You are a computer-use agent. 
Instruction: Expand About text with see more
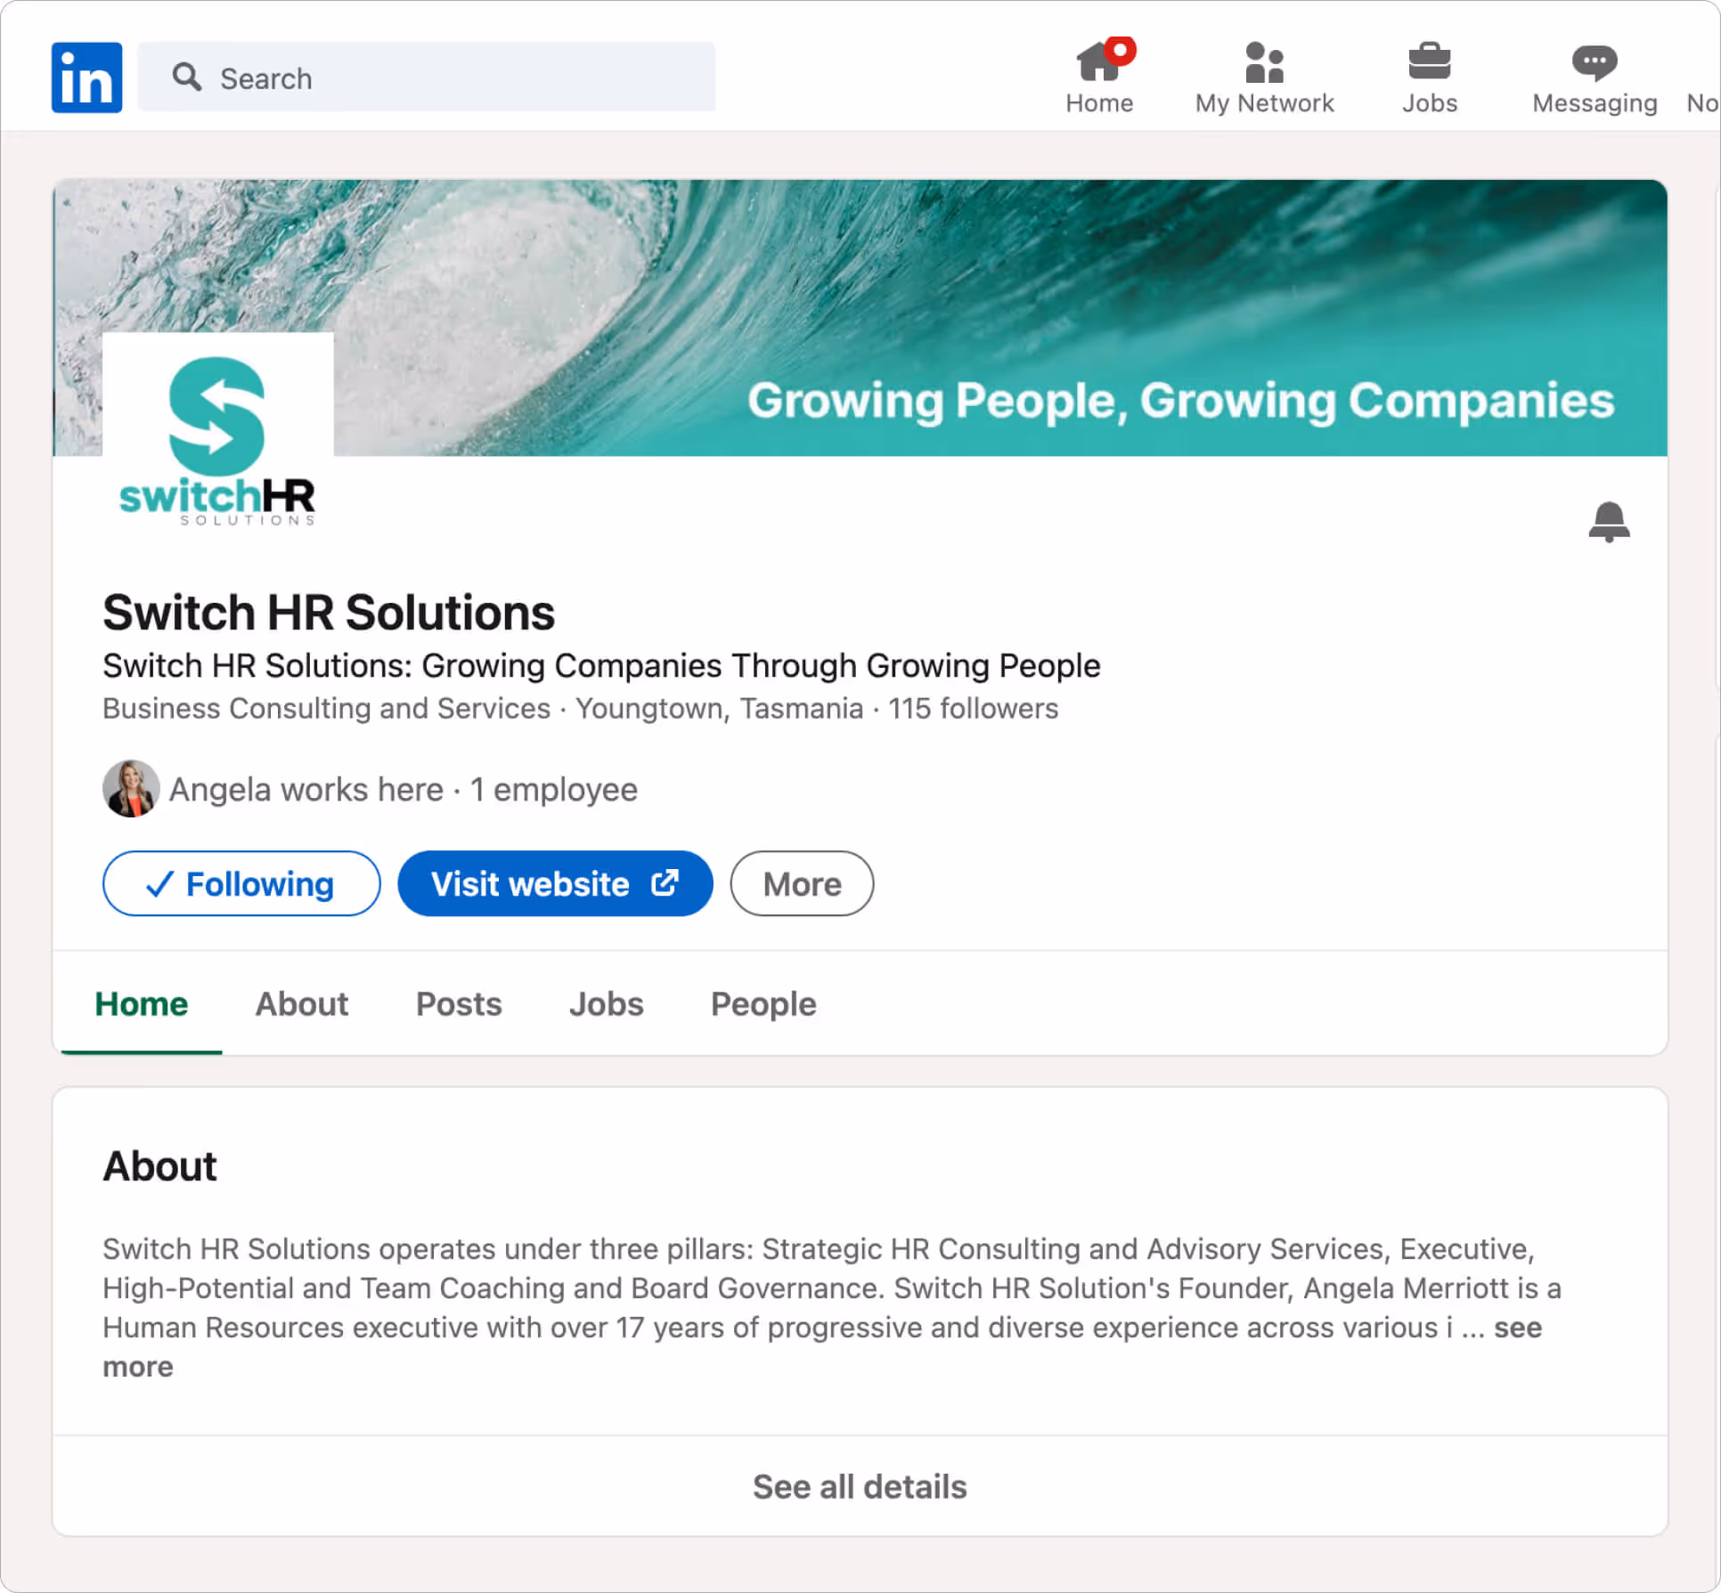pos(1517,1328)
